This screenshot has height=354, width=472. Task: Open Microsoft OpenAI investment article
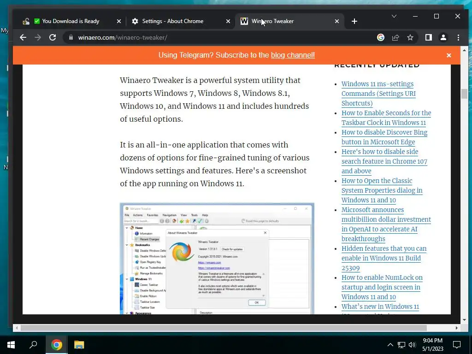[386, 224]
